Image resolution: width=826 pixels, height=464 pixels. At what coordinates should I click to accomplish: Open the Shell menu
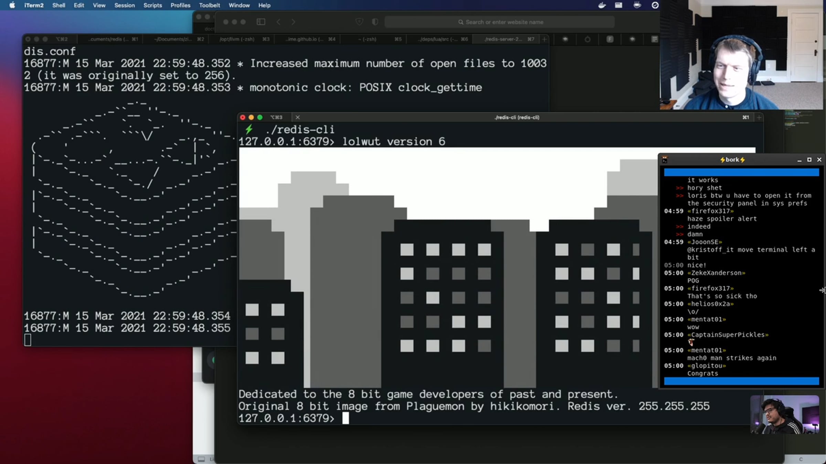pyautogui.click(x=59, y=5)
